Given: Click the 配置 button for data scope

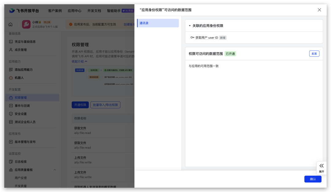Looking at the screenshot, I should (314, 54).
